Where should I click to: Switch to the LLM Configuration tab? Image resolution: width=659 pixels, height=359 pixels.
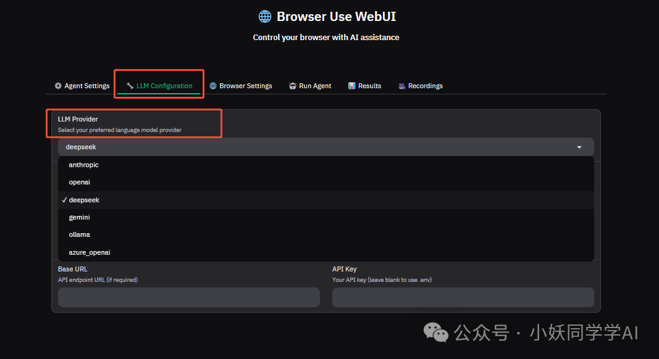point(159,86)
